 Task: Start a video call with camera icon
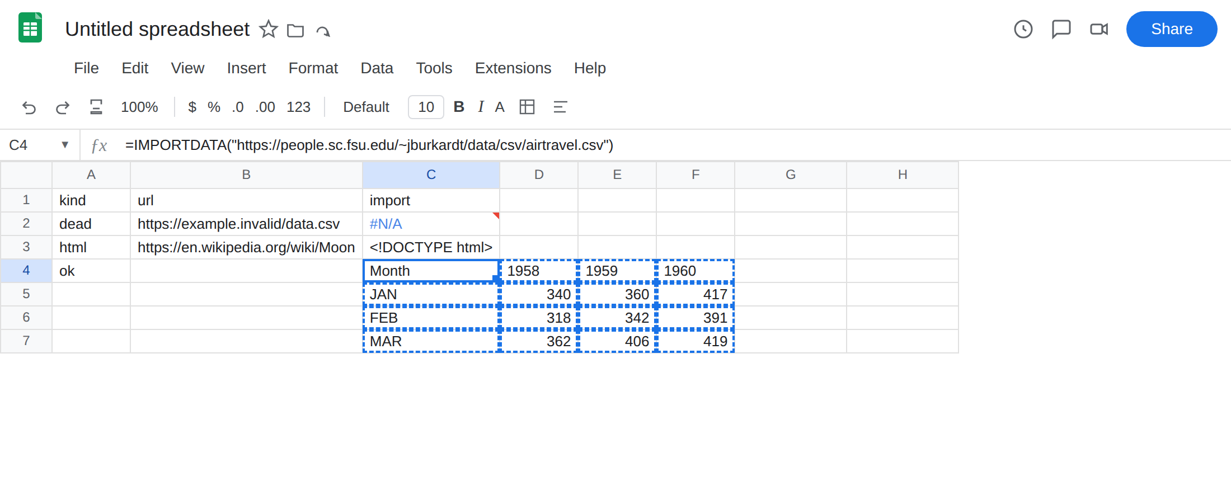(1099, 29)
